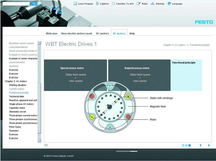Open the Steinmetz circuit page

(17, 111)
